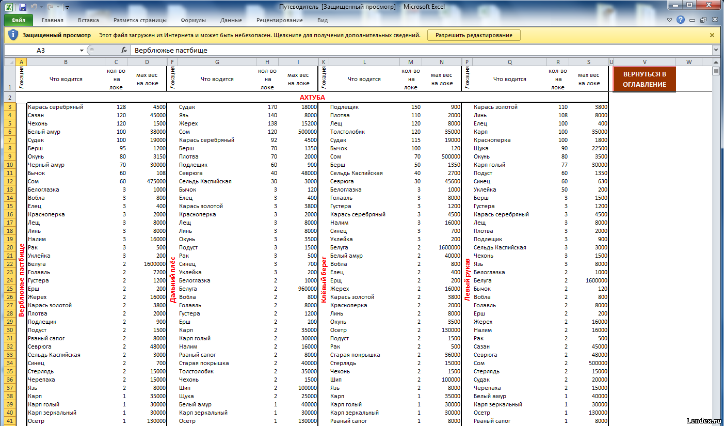Open the Формулы ribbon tab
The height and width of the screenshot is (426, 724).
[194, 20]
